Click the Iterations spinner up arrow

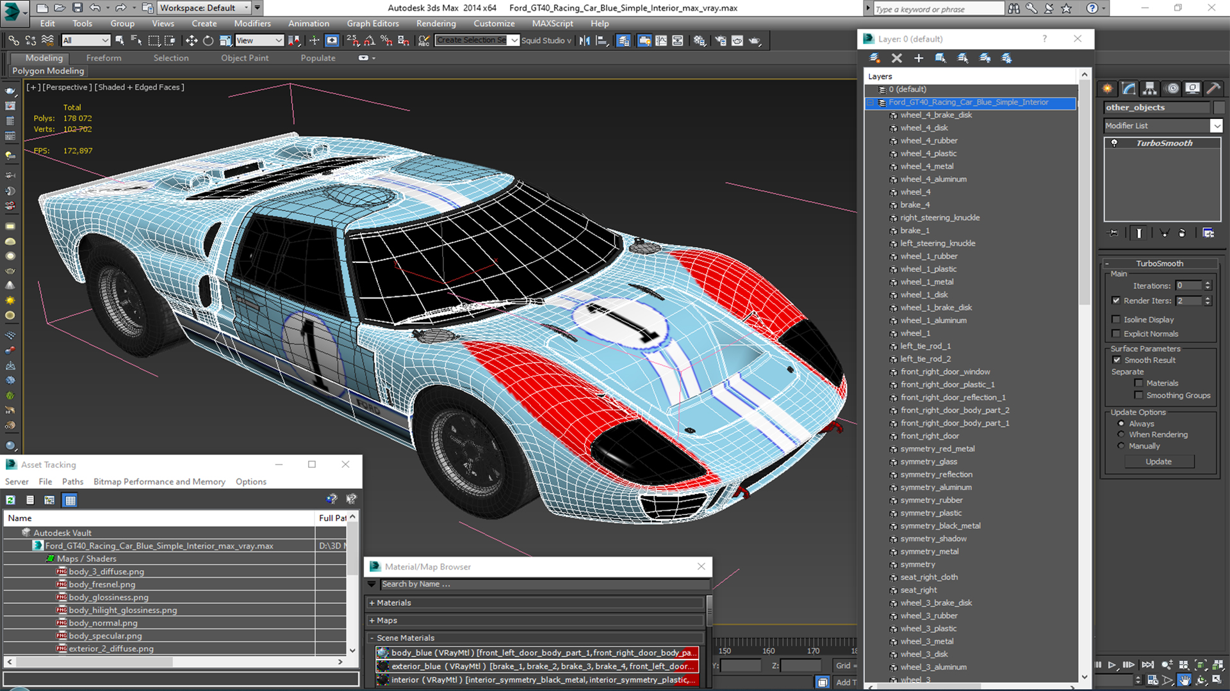pos(1208,283)
